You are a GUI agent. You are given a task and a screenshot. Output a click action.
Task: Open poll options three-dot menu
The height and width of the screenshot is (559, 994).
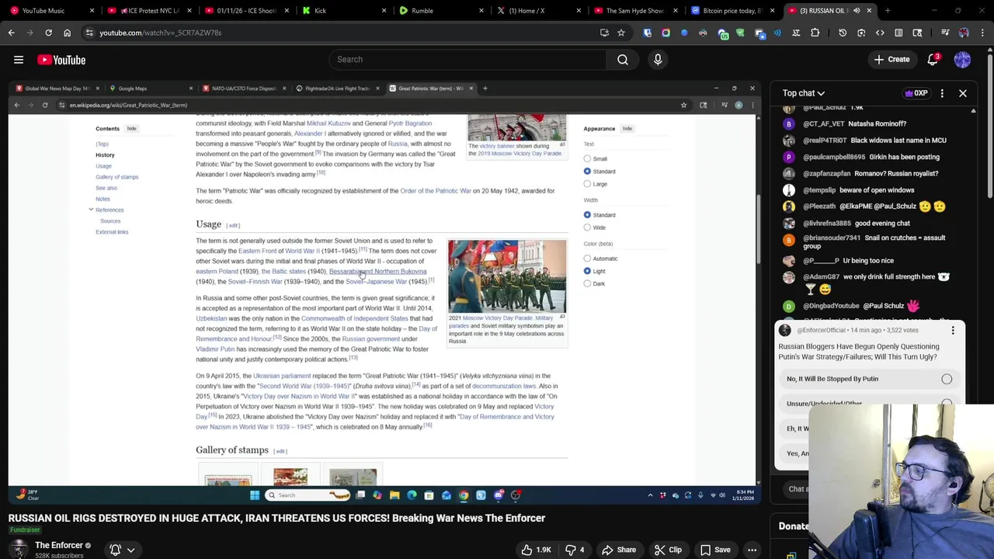click(953, 331)
